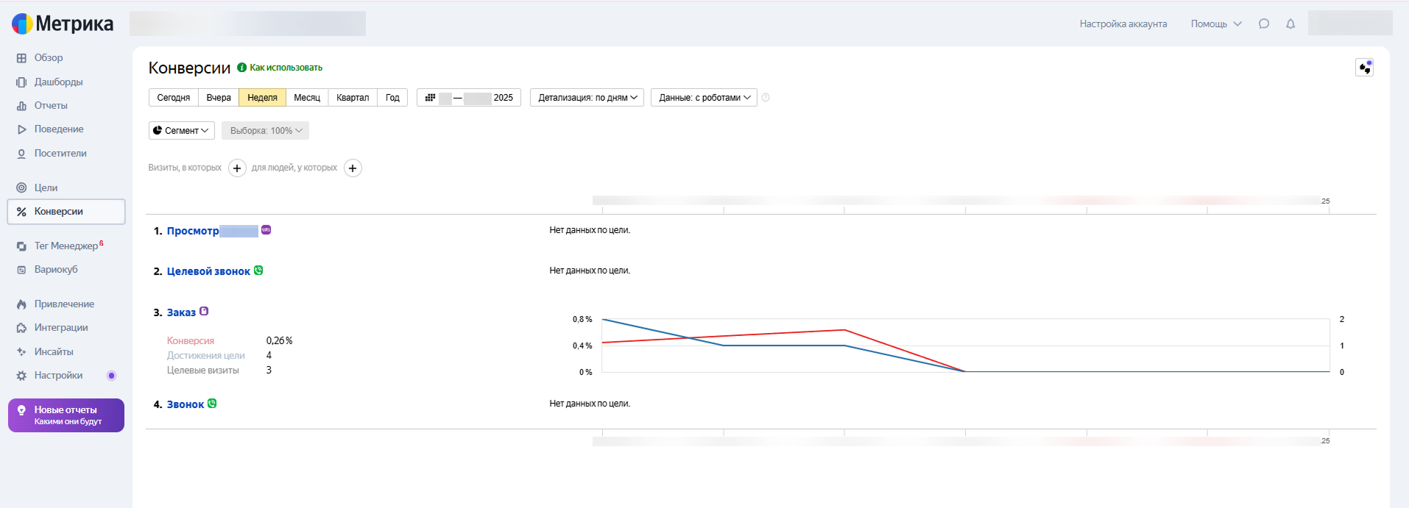Open Дашборды section
The width and height of the screenshot is (1409, 508).
pos(58,82)
